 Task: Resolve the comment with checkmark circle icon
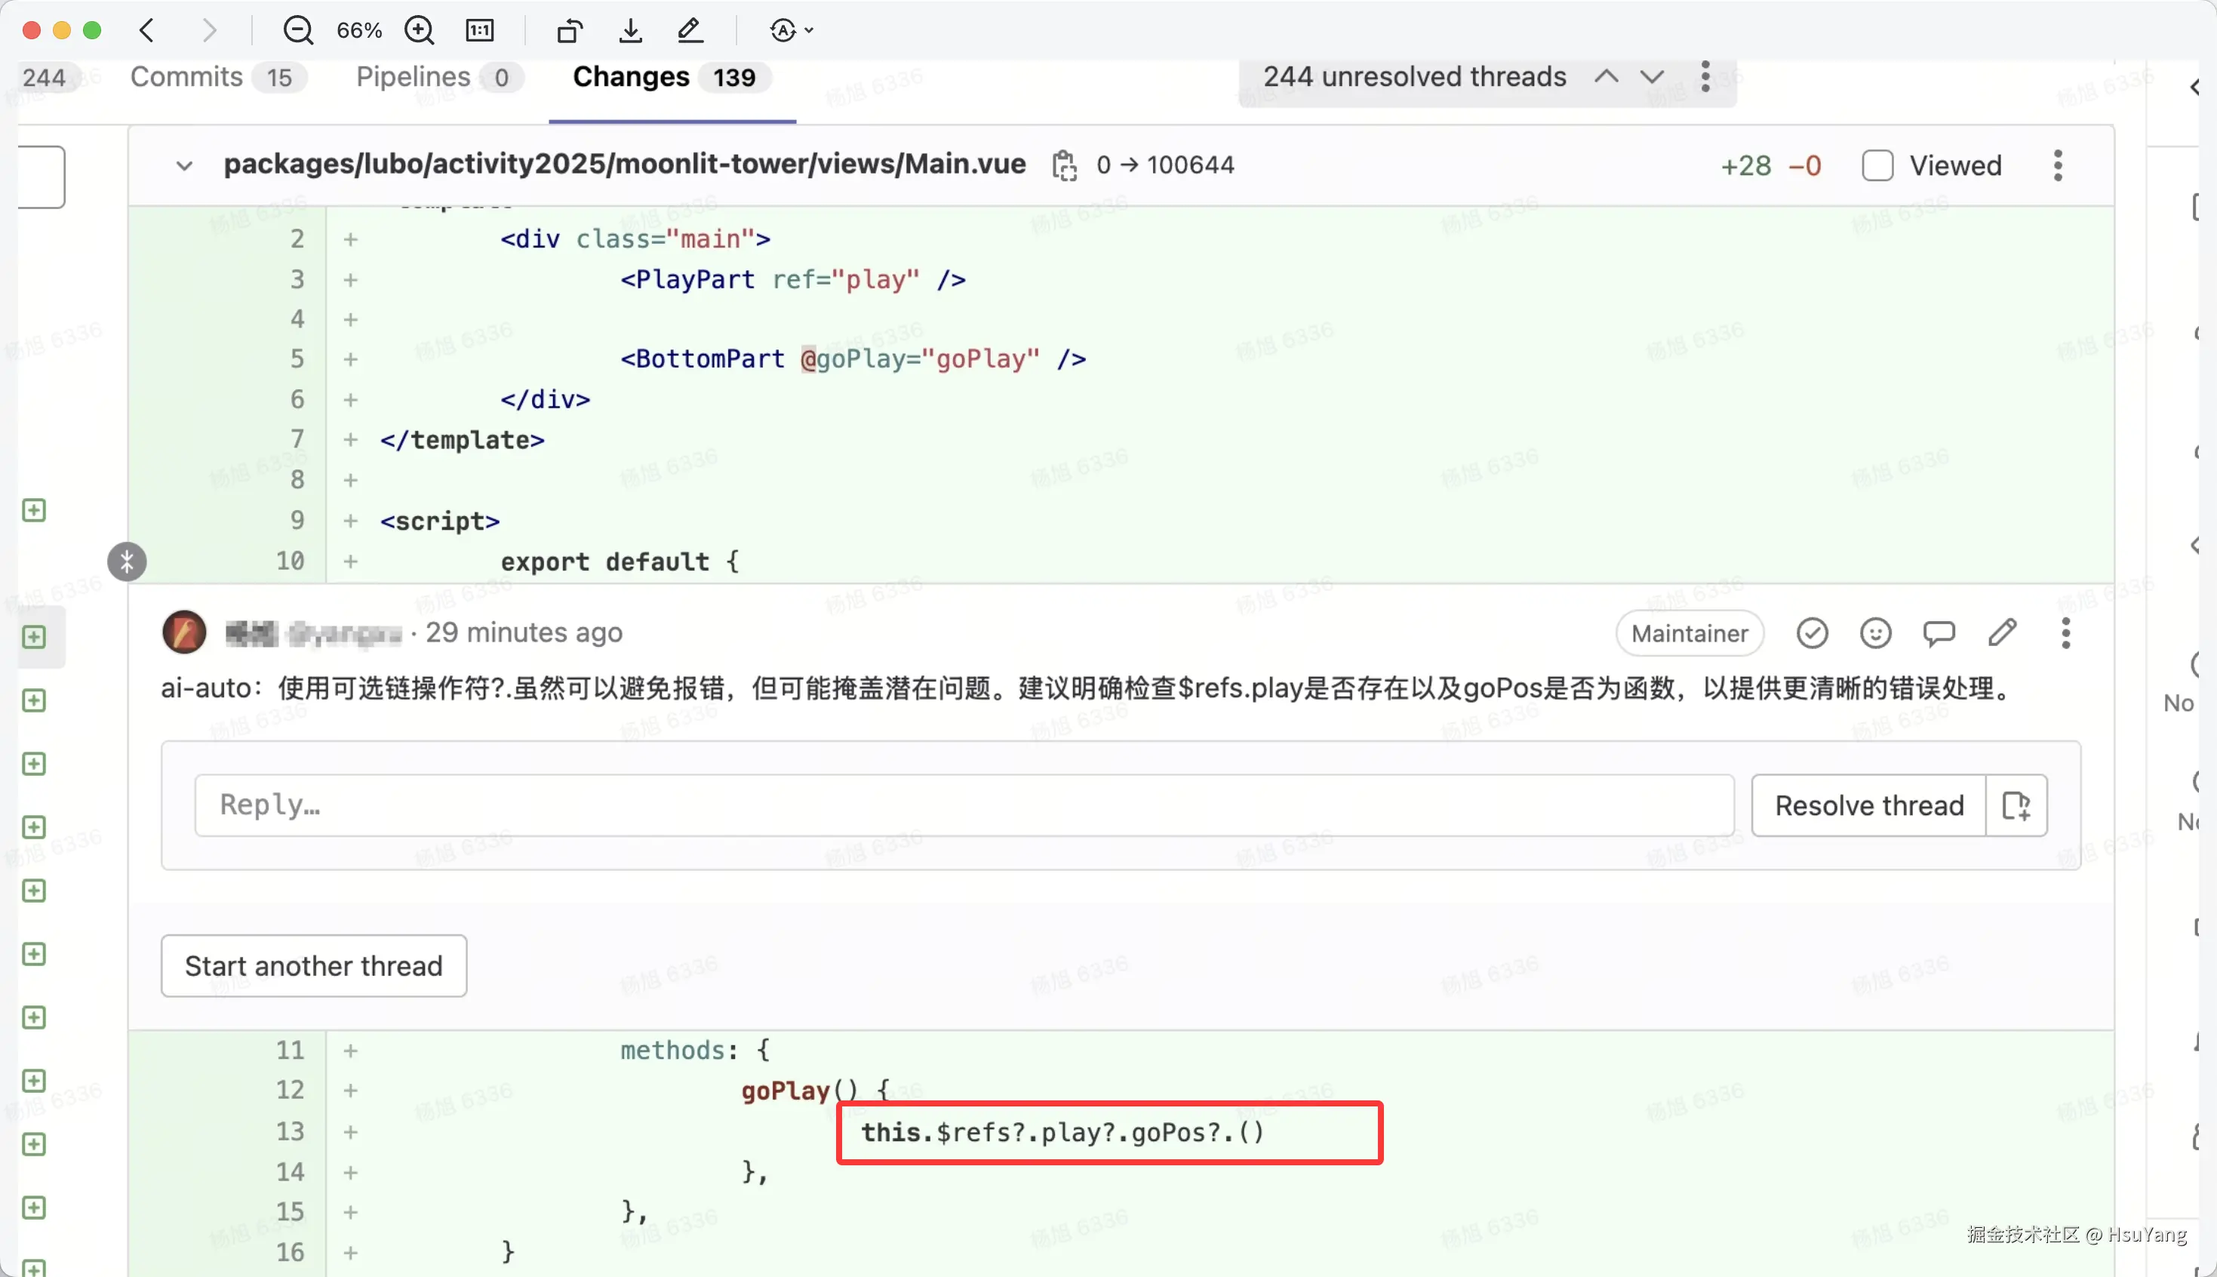coord(1812,633)
